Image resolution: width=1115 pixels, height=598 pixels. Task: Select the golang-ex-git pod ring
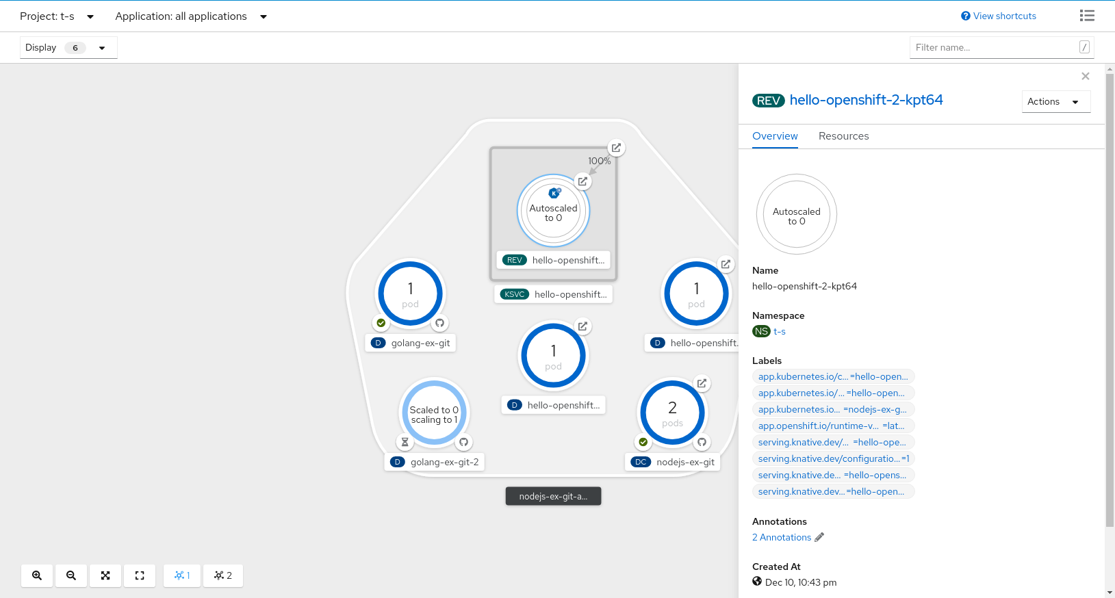(x=411, y=294)
